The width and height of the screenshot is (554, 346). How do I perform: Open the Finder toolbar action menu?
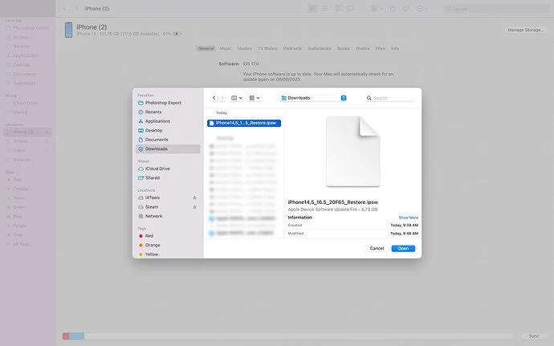pos(422,9)
